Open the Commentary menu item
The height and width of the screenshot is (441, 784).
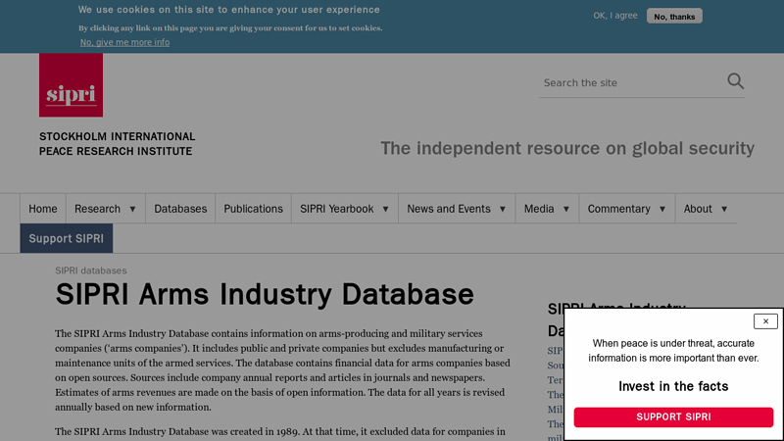coord(618,209)
